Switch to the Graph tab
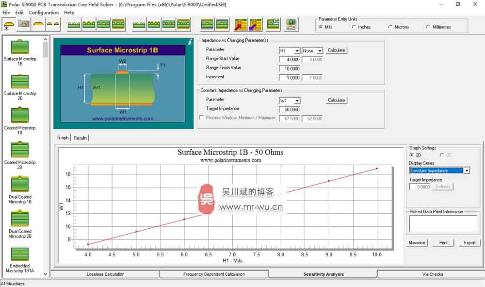Viewport: 485px width, 287px height. point(63,138)
